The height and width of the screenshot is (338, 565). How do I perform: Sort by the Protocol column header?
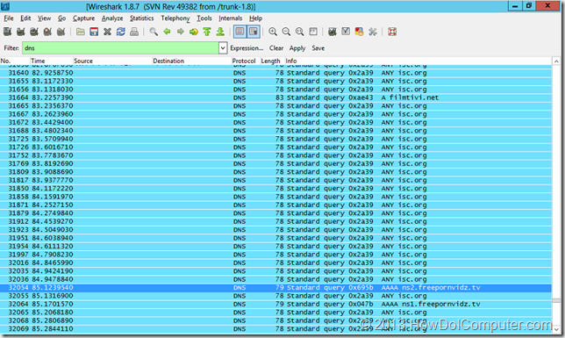246,61
